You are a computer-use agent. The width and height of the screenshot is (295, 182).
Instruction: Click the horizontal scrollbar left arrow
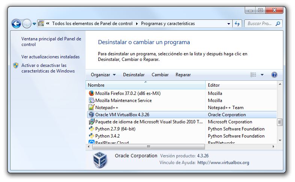coord(89,147)
